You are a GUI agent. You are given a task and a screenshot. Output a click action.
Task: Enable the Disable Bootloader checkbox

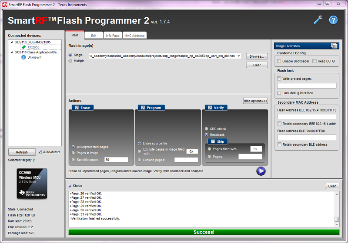pyautogui.click(x=279, y=61)
